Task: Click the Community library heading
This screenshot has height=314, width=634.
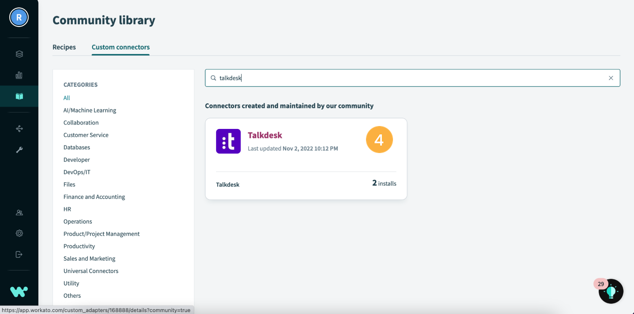Action: click(104, 20)
